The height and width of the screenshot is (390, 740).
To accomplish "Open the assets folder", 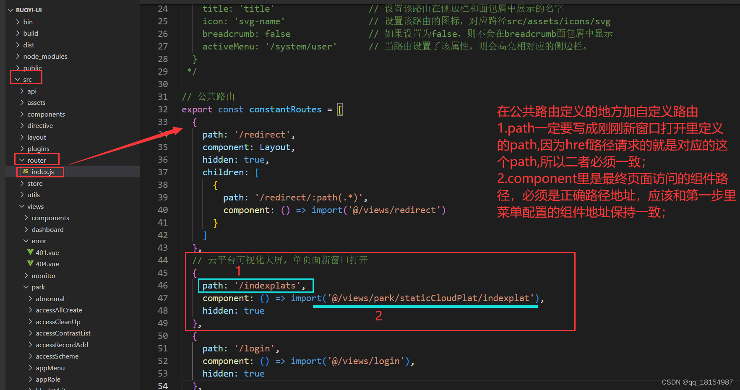I will pos(36,102).
